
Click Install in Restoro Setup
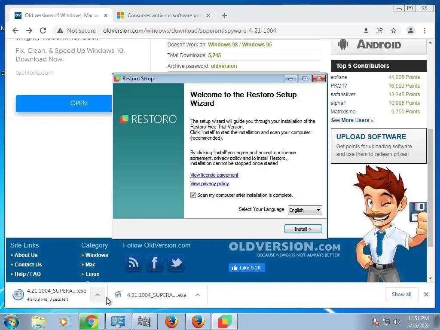click(x=303, y=229)
